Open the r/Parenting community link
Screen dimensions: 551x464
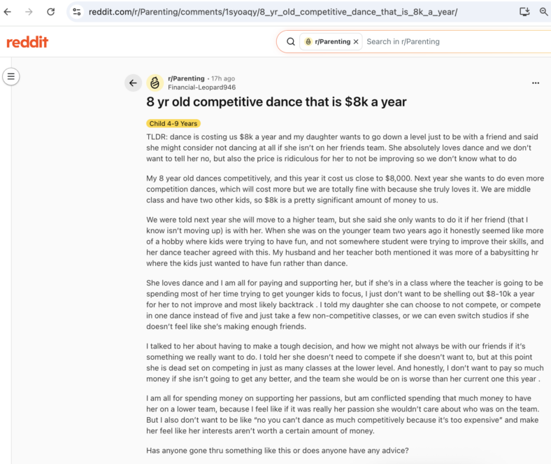[186, 78]
